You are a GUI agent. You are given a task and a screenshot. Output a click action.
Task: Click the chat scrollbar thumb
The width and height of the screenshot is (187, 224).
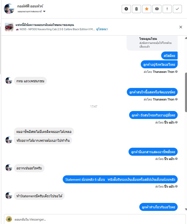pyautogui.click(x=186, y=92)
